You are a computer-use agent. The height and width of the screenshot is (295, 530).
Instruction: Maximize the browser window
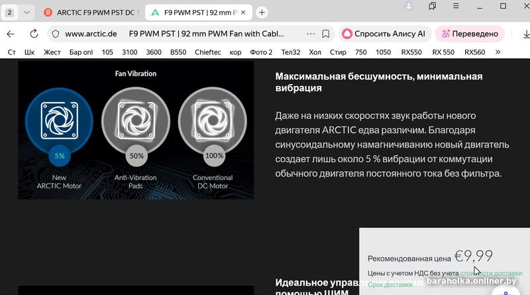[x=503, y=6]
